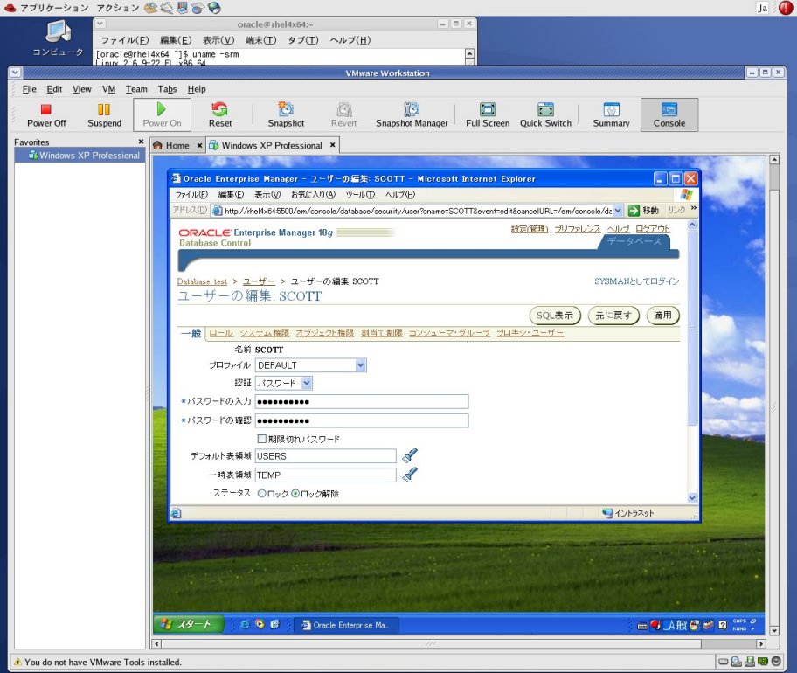The height and width of the screenshot is (673, 797).
Task: Click the IE page vertical scrollbar
Action: (692, 361)
